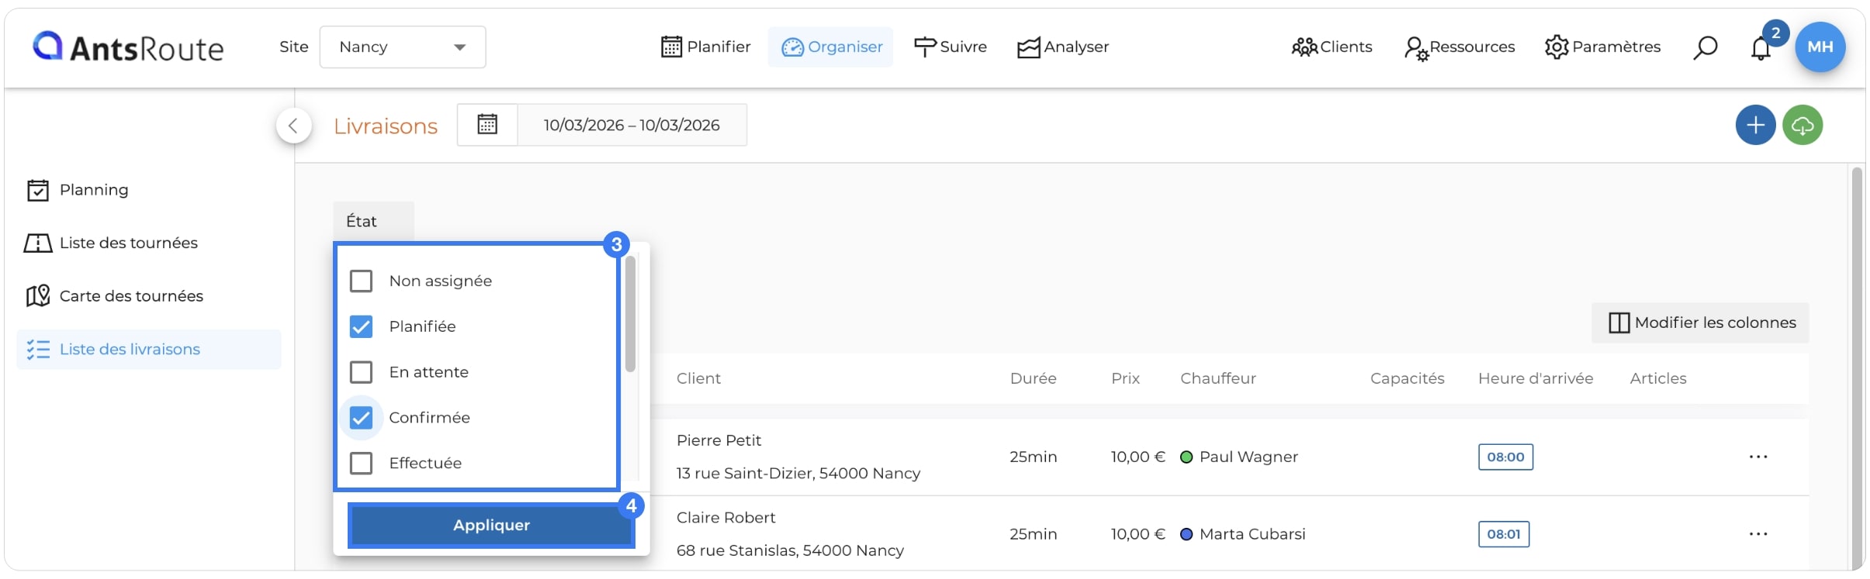Image resolution: width=1870 pixels, height=579 pixels.
Task: Open the MH user avatar menu
Action: [1820, 47]
